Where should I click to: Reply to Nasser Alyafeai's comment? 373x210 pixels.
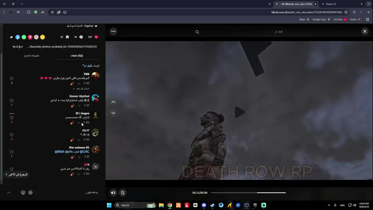coord(79,105)
